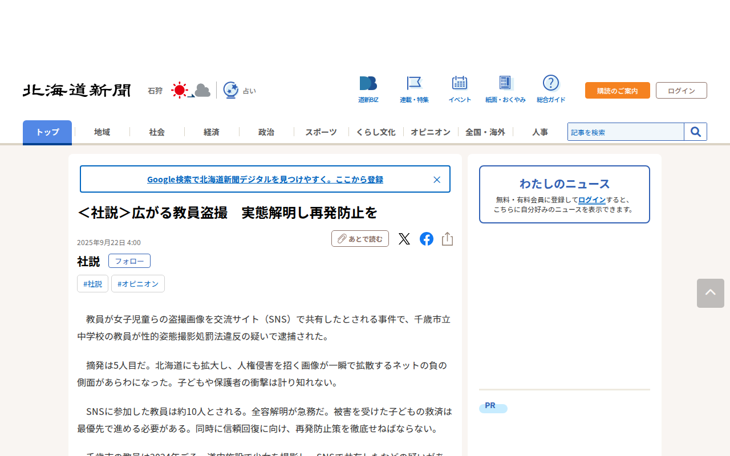
Task: Click the 占い fortune icon
Action: tap(230, 90)
